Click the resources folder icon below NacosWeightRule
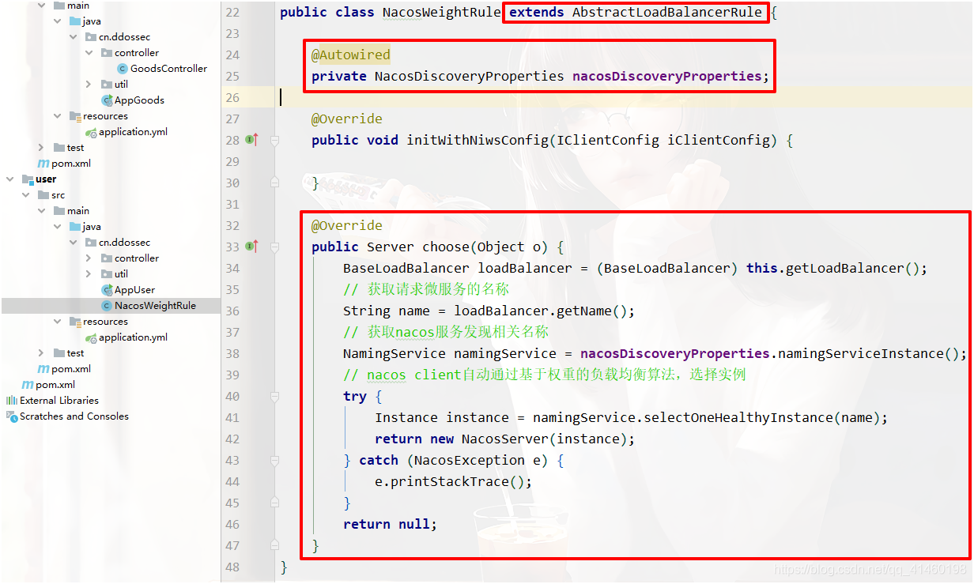Screen dimensions: 974x584 (x=75, y=322)
